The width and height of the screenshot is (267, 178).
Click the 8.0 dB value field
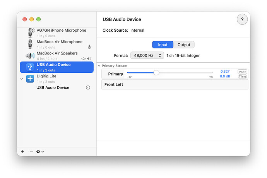tap(225, 76)
